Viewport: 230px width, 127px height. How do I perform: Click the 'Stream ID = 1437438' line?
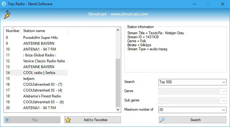[143, 37]
